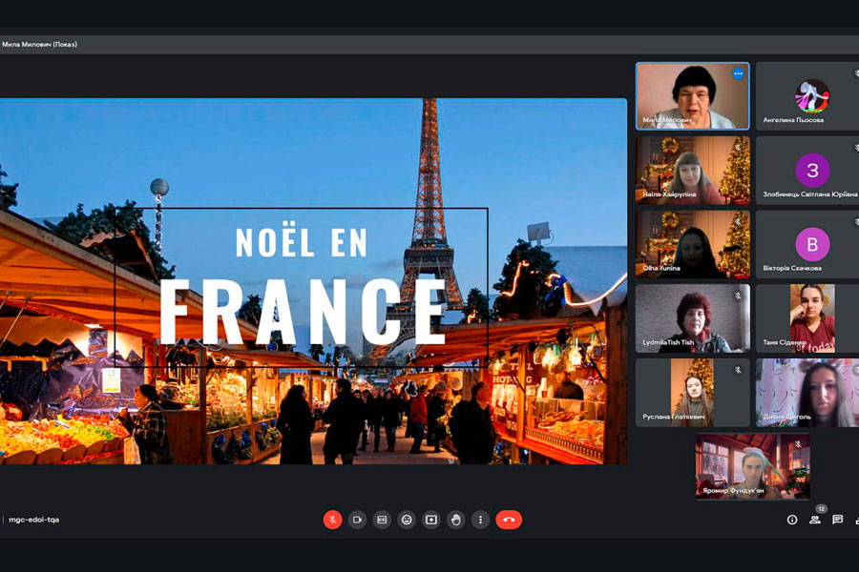Open the more options three-dot menu
This screenshot has height=572, width=859.
point(480,520)
